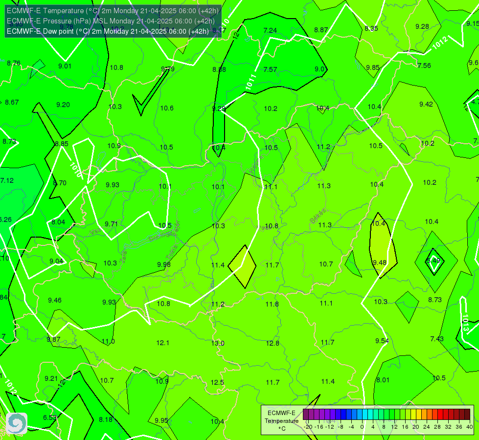The height and width of the screenshot is (440, 479).
Task: Click the Zala county label
Action: (x=123, y=257)
